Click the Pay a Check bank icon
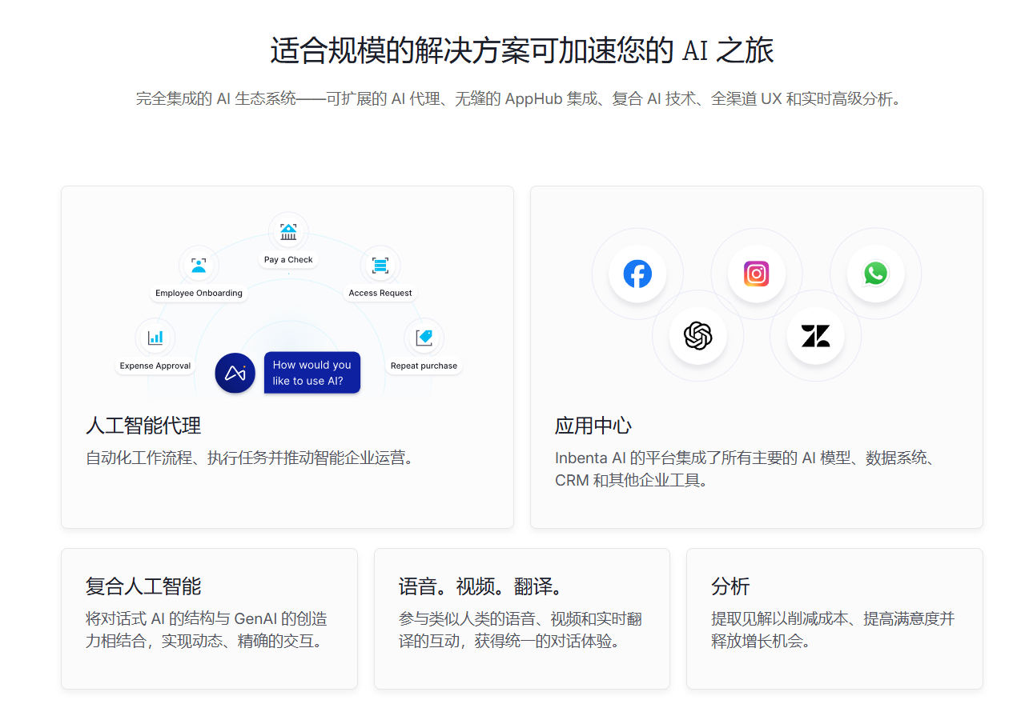Image resolution: width=1033 pixels, height=720 pixels. click(288, 232)
